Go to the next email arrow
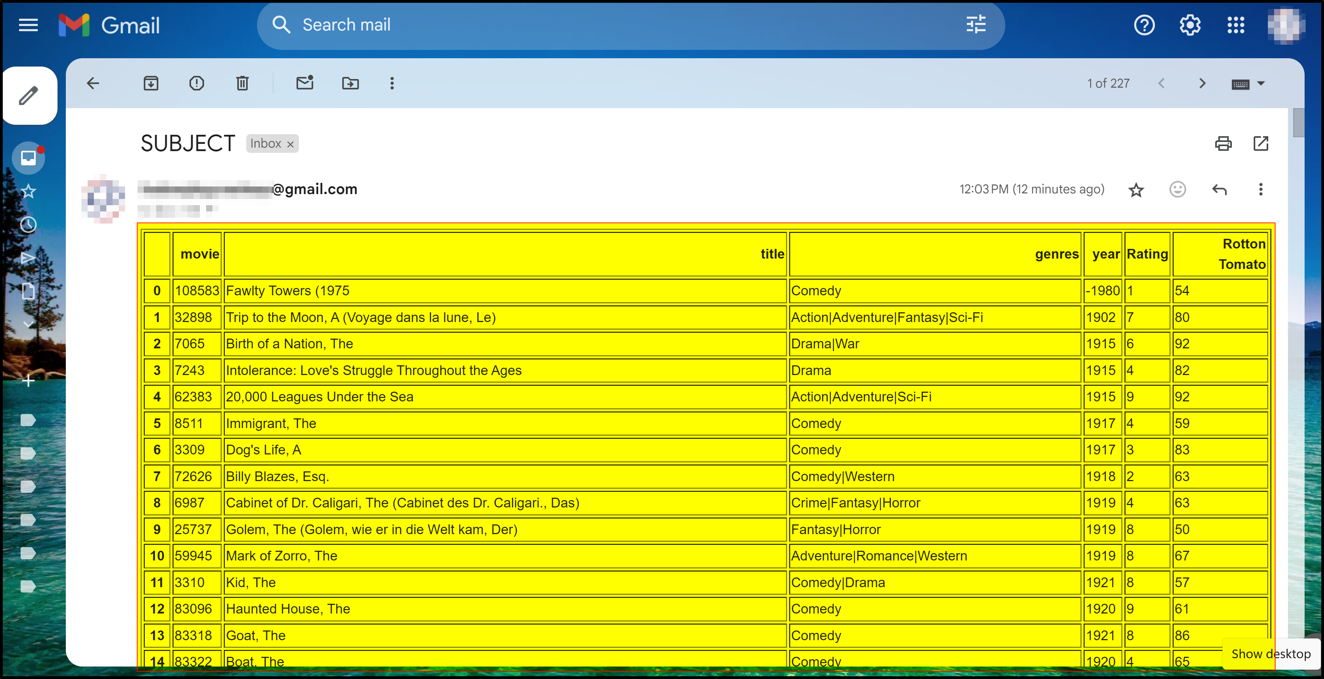The height and width of the screenshot is (679, 1324). point(1202,83)
